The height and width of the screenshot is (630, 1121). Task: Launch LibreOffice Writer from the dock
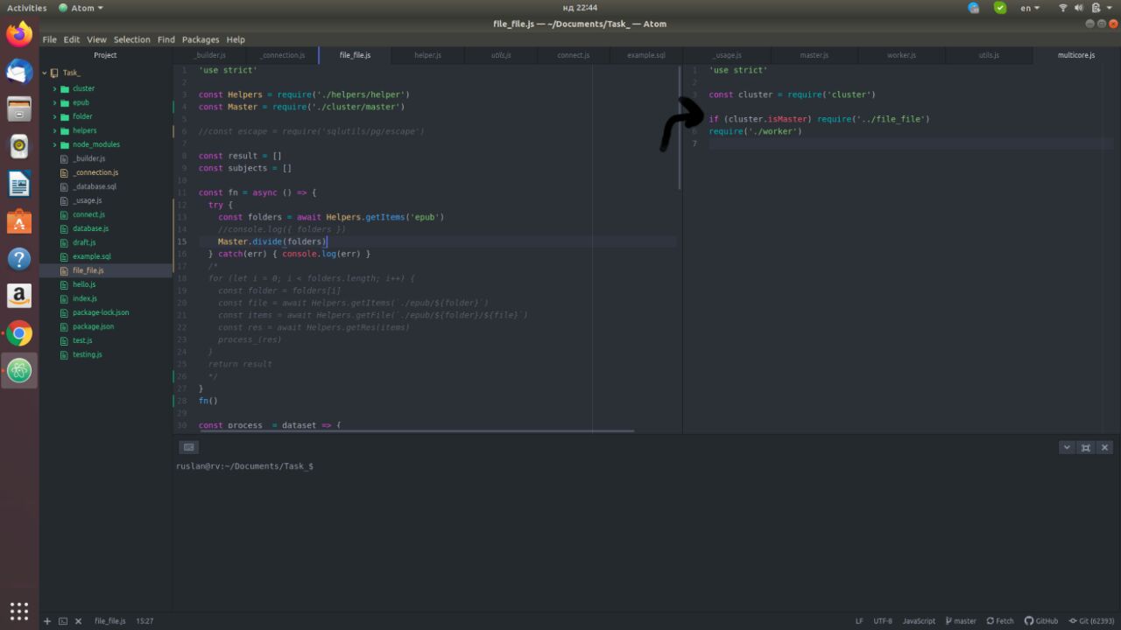click(19, 185)
